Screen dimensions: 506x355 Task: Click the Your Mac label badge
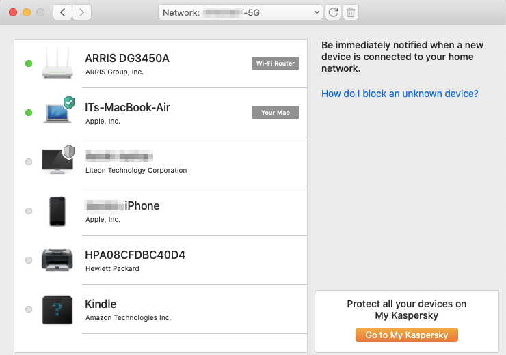(x=276, y=113)
